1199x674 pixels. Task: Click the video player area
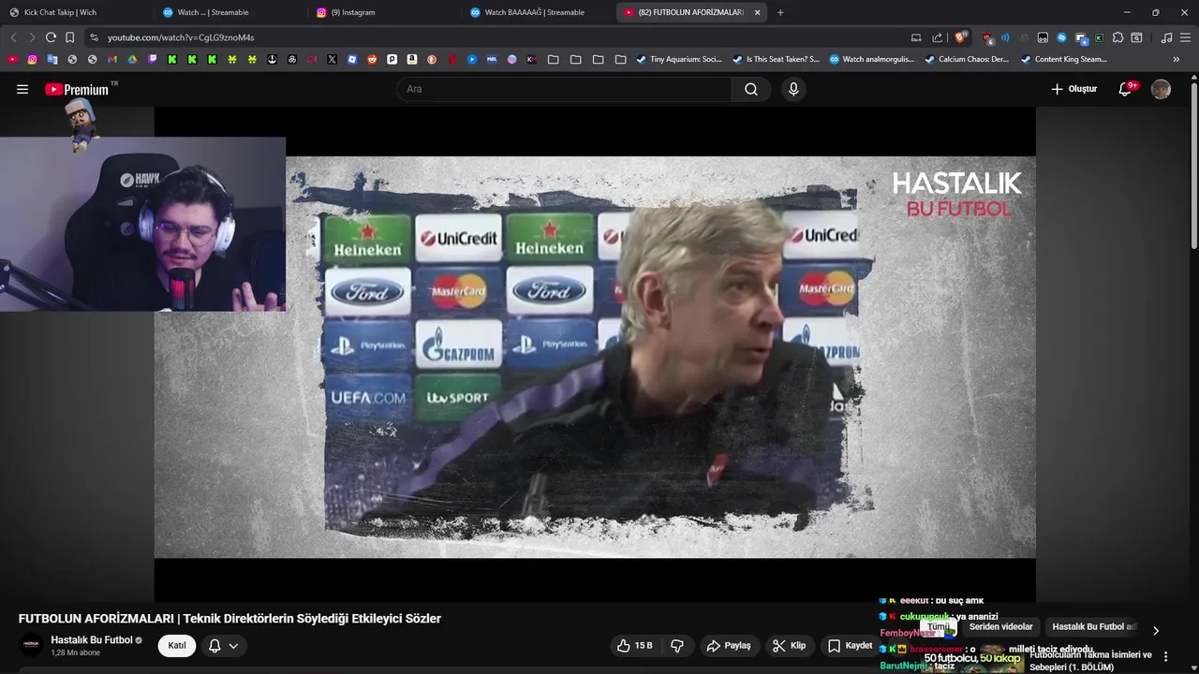(595, 354)
